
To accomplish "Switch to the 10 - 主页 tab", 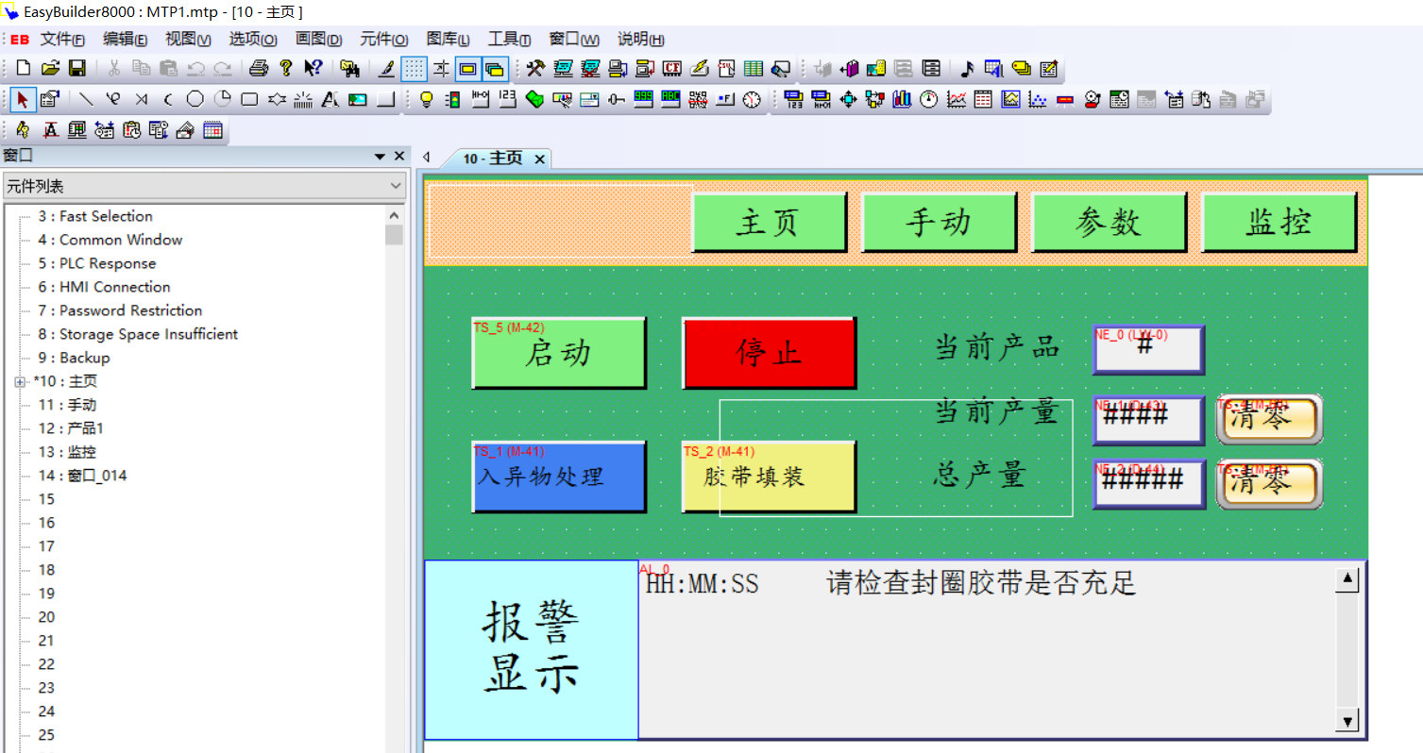I will click(492, 159).
